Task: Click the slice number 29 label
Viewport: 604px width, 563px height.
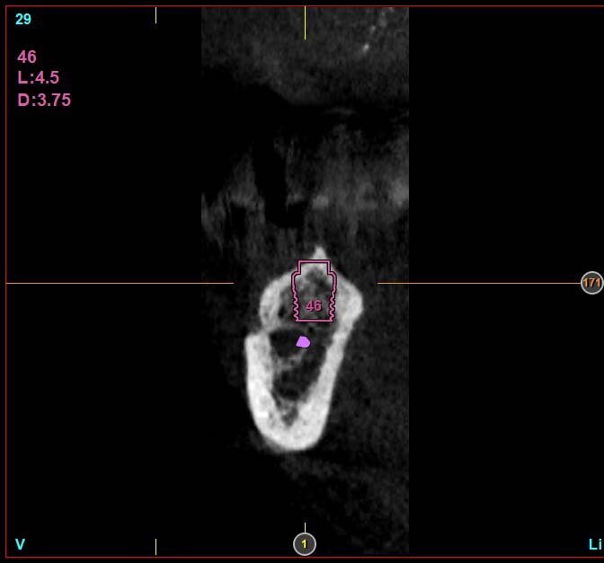Action: pos(23,19)
